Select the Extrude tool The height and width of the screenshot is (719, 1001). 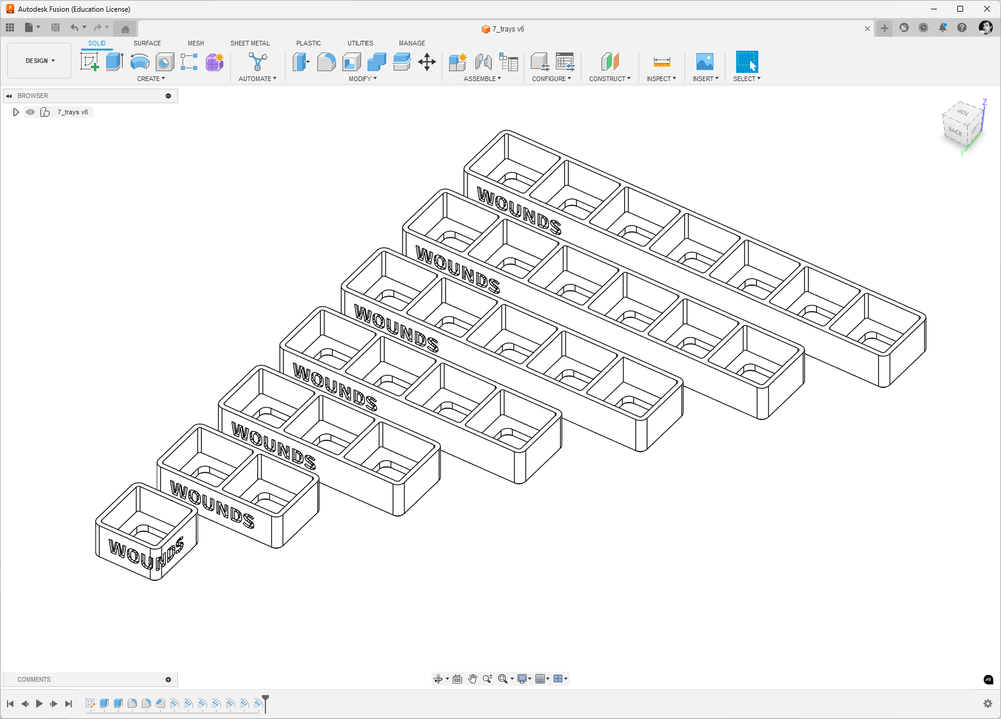click(114, 62)
